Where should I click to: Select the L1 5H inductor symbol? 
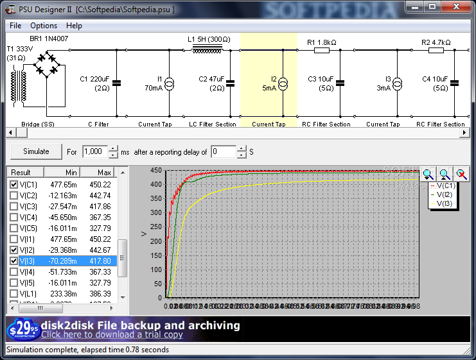click(x=207, y=49)
